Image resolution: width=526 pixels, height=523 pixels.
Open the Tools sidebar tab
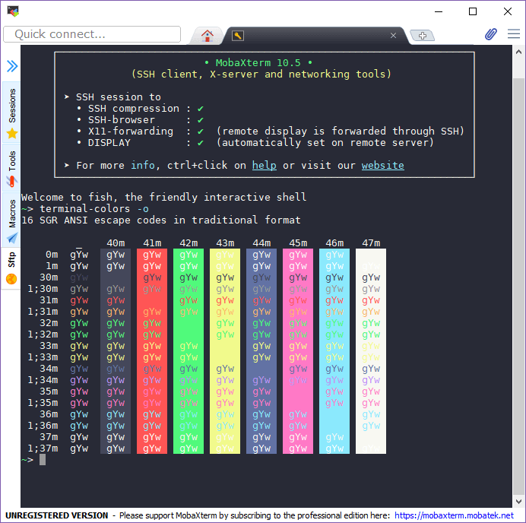coord(12,168)
